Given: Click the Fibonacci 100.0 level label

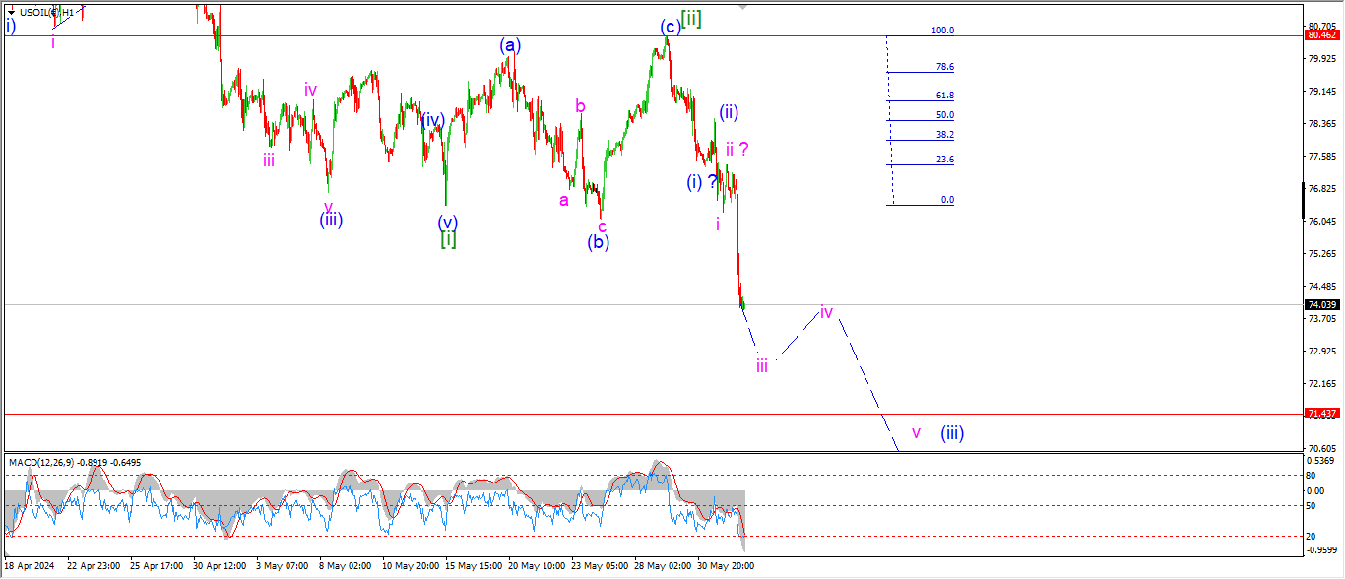Looking at the screenshot, I should pos(942,31).
